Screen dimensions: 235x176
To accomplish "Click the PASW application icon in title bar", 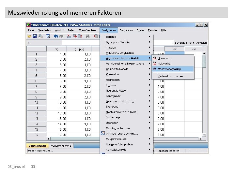I will tap(28, 25).
